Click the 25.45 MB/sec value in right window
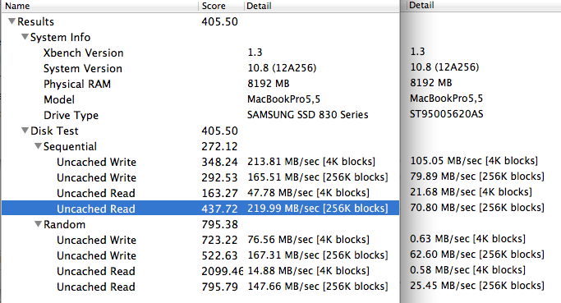Screen dimensions: 561x303 pos(477,286)
